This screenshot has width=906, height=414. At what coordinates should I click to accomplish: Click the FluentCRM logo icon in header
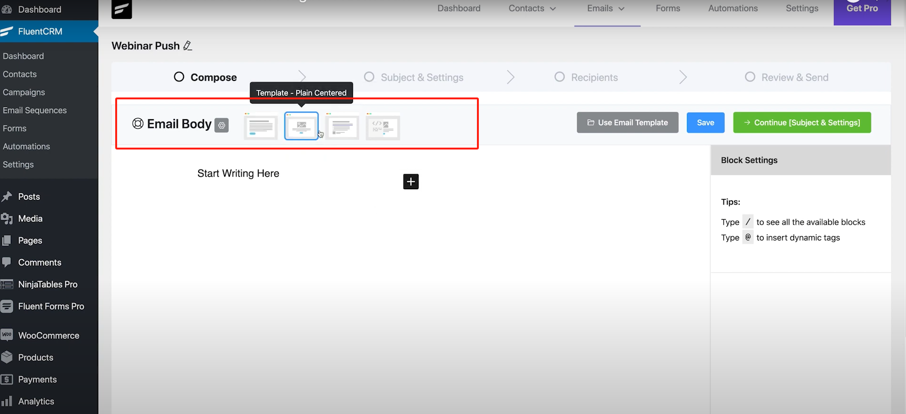[x=122, y=9]
